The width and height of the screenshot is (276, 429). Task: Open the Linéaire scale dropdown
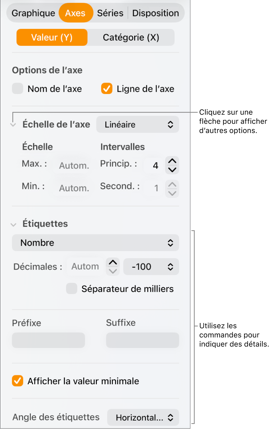(x=137, y=124)
